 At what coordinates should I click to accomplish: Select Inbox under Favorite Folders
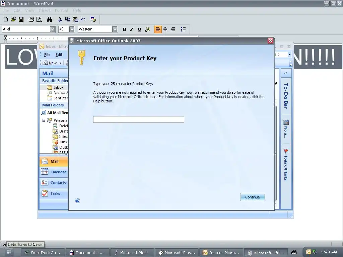pos(55,87)
